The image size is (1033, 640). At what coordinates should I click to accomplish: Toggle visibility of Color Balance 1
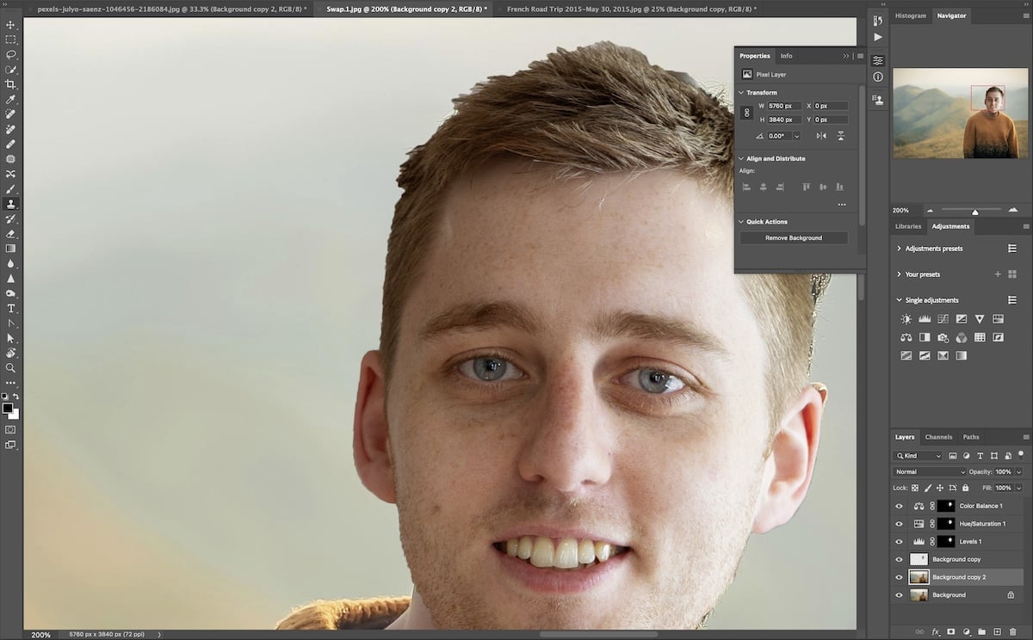click(x=899, y=505)
